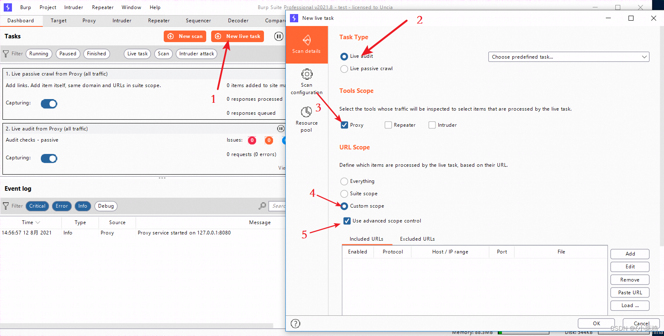Click the Edit scope entry button
This screenshot has height=336, width=664.
coord(630,267)
